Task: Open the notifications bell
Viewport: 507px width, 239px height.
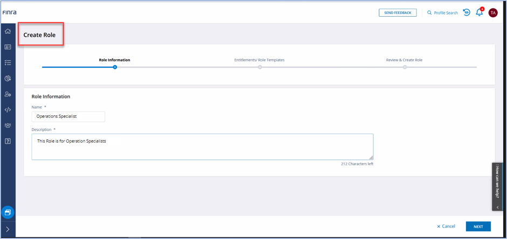Action: point(479,12)
